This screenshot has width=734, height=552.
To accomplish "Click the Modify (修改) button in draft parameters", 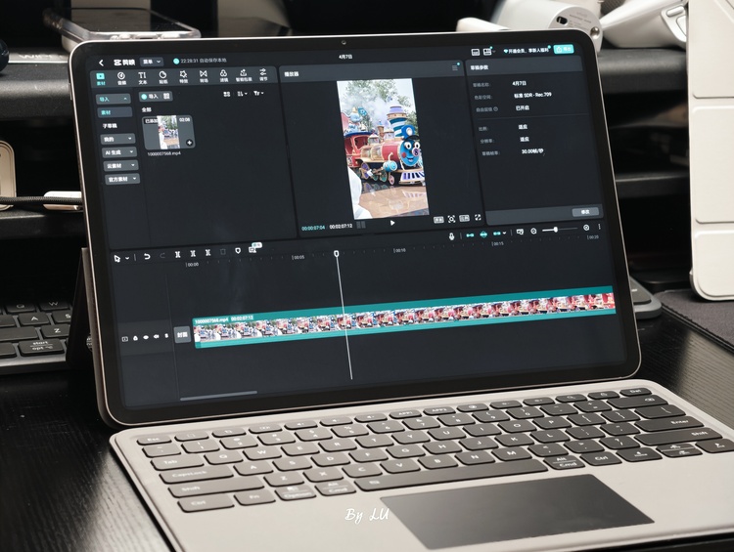I will coord(585,211).
